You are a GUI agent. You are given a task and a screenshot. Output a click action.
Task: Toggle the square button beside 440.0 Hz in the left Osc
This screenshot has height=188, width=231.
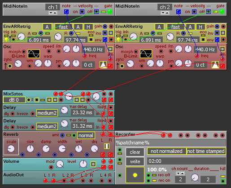(110, 49)
